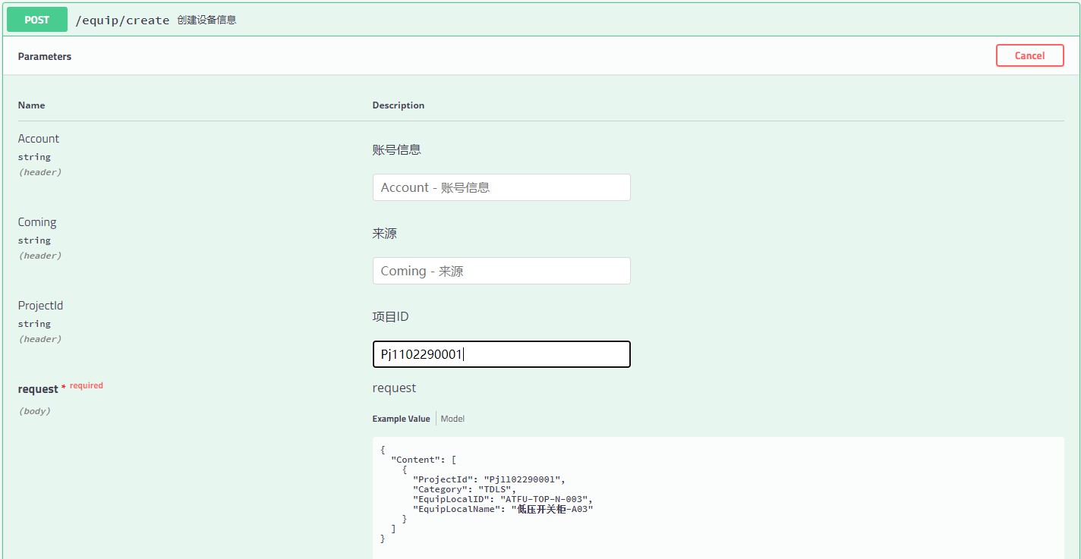Click the request body JSON example
This screenshot has height=559, width=1081.
pyautogui.click(x=486, y=495)
